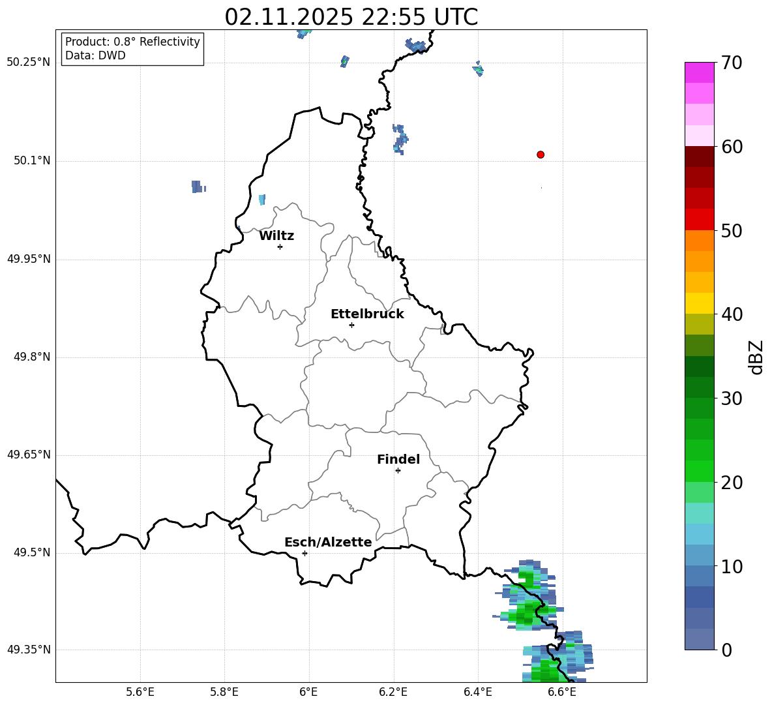Click the Esch/Alzette city label
Viewport: 772px width, 705px height.
[329, 542]
